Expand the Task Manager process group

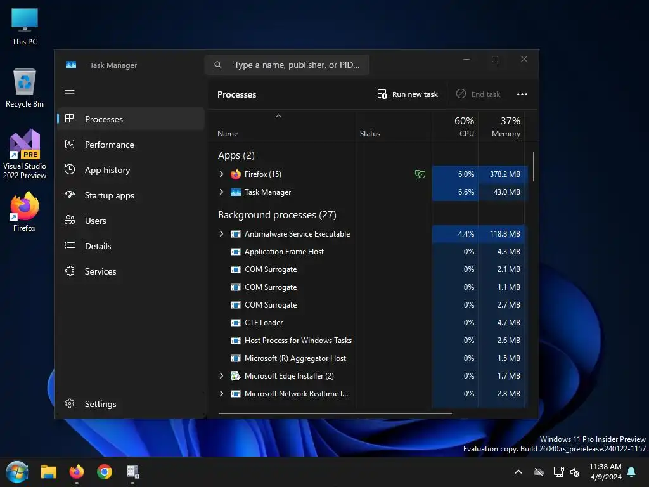point(221,192)
